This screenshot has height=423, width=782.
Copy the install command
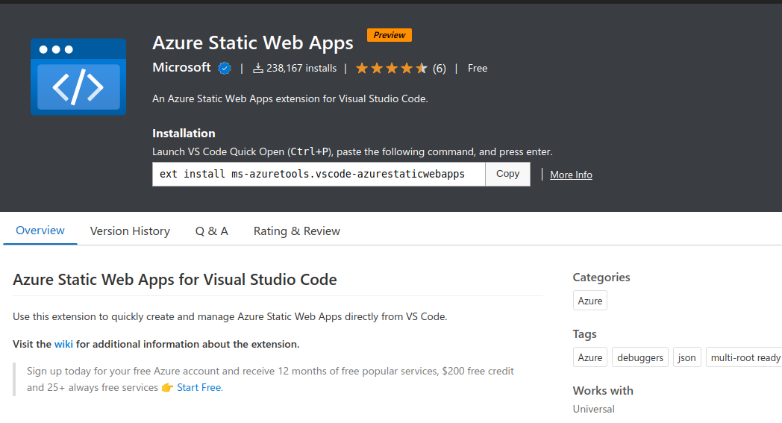point(507,174)
